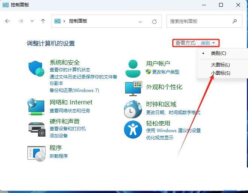Viewport: 248px width, 193px height.
Task: Open the 外观和个性化 monitor icon
Action: [133, 89]
